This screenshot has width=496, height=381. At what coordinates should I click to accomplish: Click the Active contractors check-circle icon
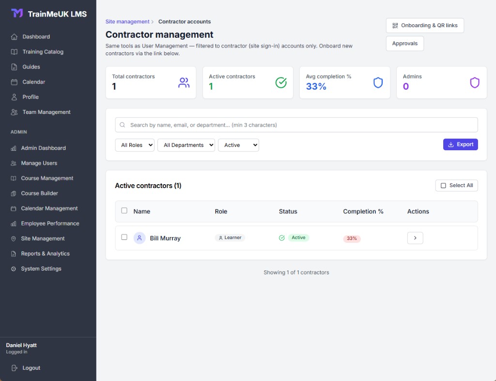coord(281,82)
